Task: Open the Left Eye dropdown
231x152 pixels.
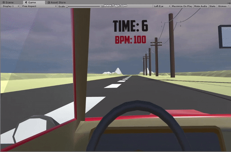Action: (162, 6)
